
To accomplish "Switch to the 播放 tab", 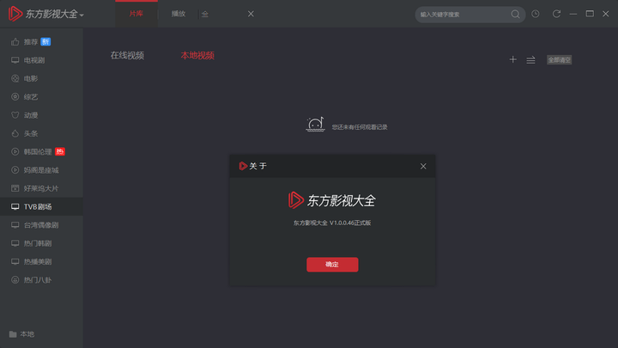I will (179, 14).
